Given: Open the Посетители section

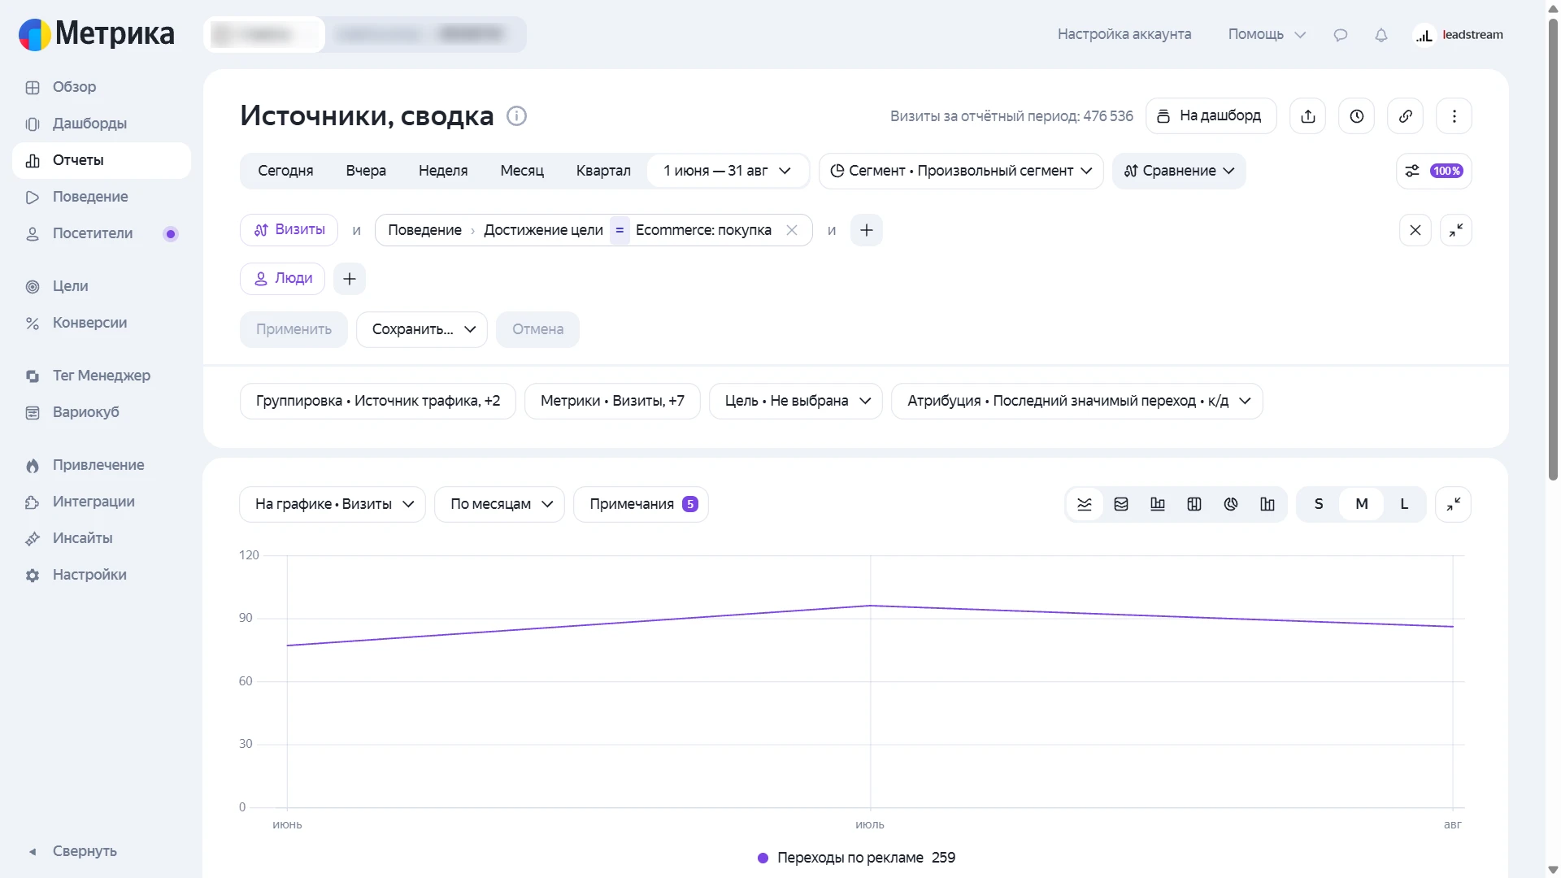Looking at the screenshot, I should click(x=102, y=233).
